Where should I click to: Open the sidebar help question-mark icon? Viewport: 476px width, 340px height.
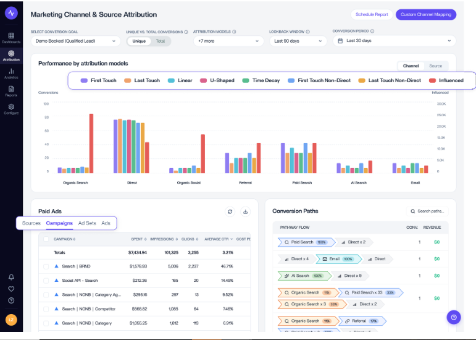click(x=11, y=300)
